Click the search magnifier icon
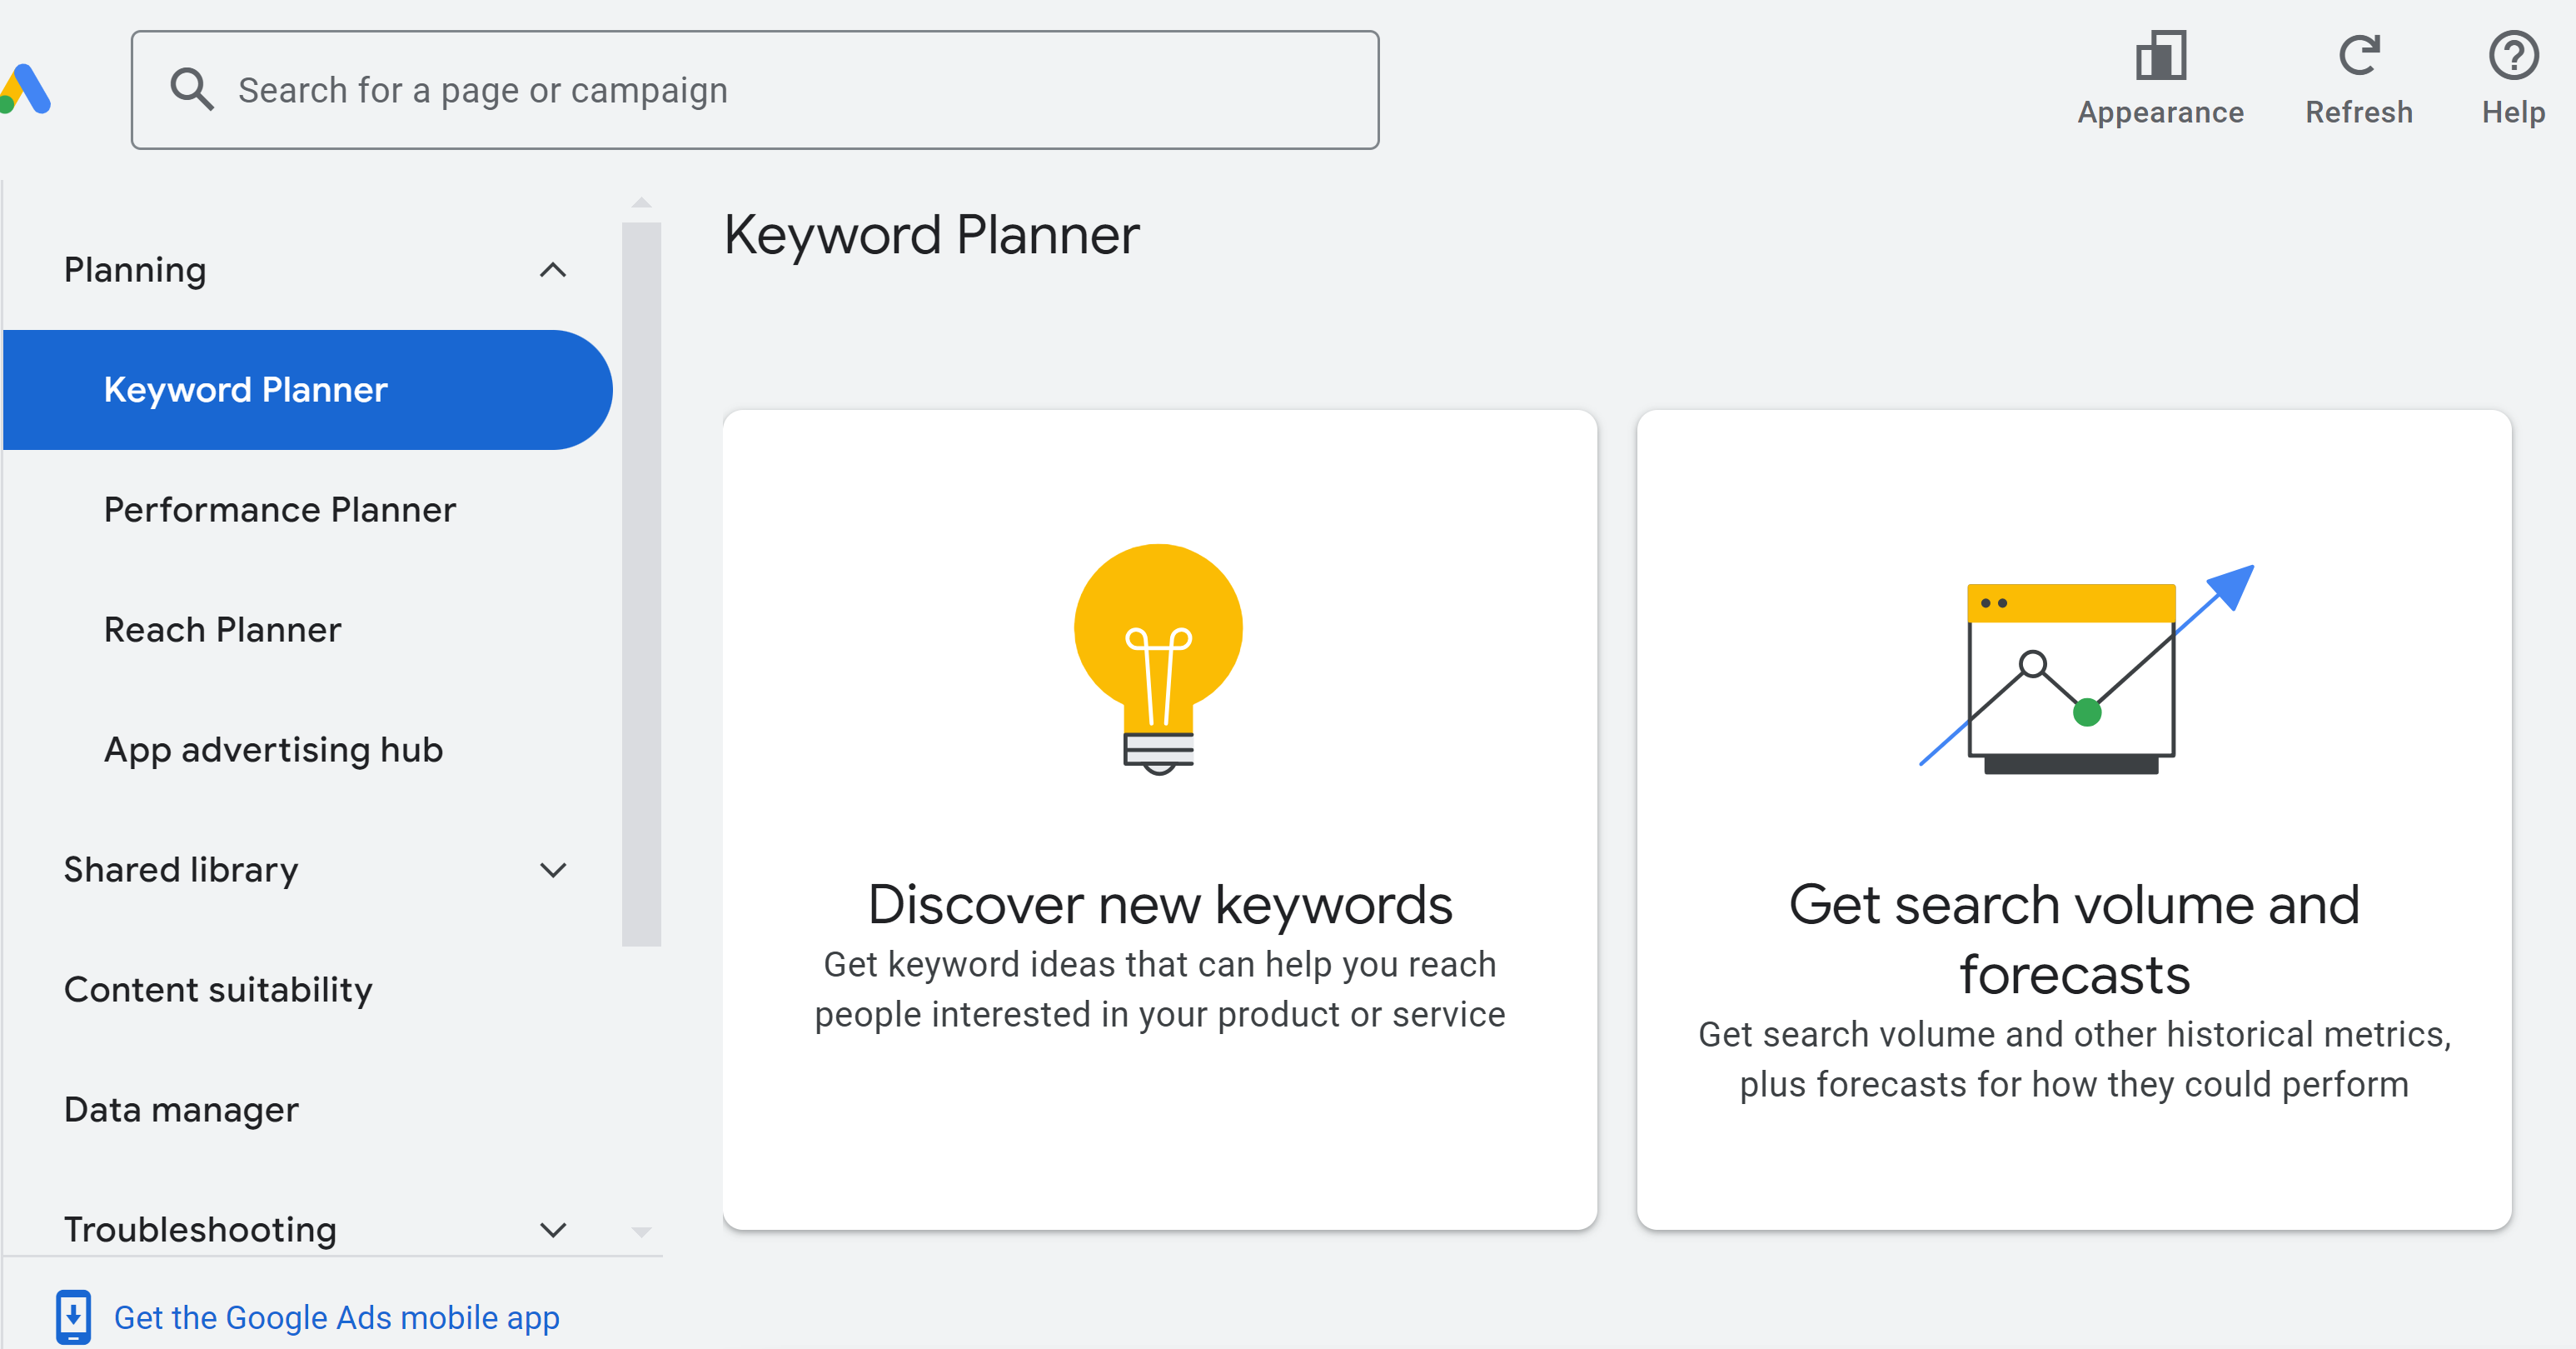 click(191, 90)
